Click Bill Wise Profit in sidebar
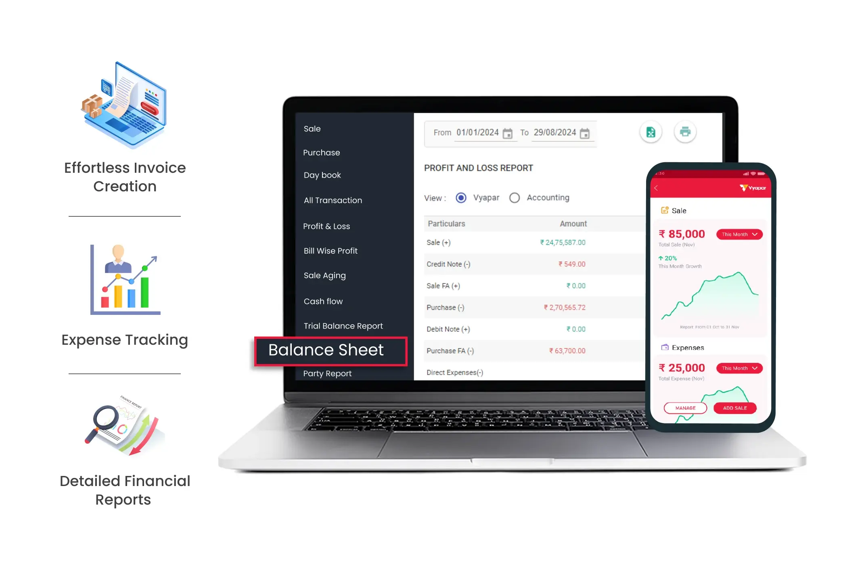This screenshot has width=841, height=570. [x=331, y=251]
